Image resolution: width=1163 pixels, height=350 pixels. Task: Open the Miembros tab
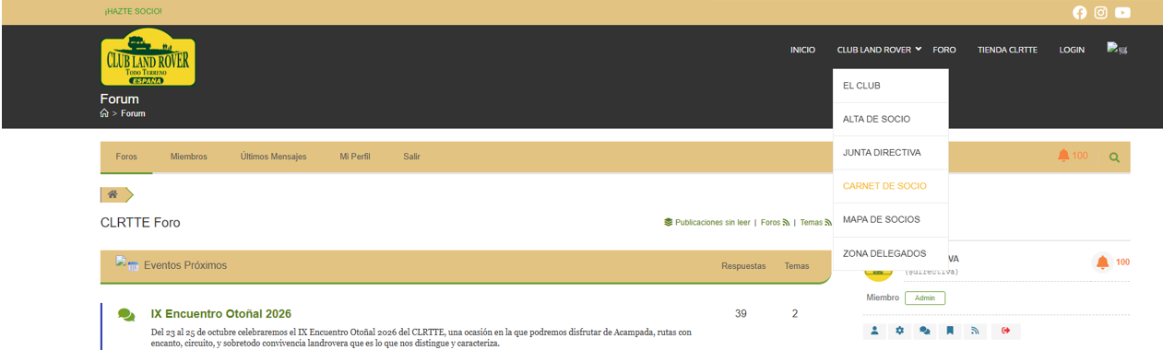tap(188, 157)
